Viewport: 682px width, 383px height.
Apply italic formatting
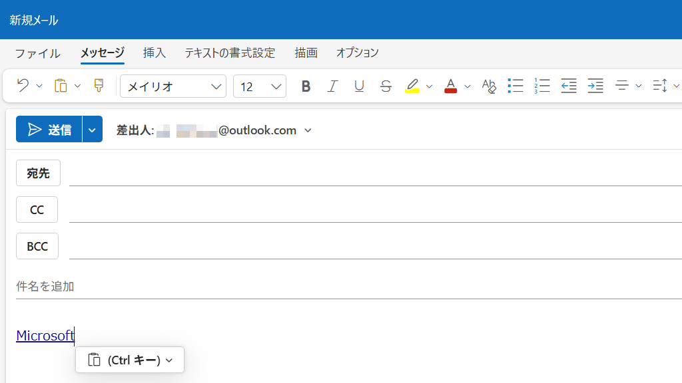click(x=332, y=86)
